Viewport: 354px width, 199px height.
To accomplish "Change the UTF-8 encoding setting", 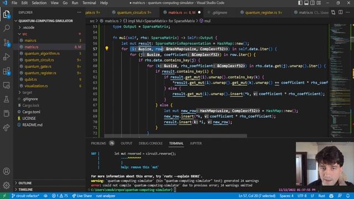I will click(x=302, y=196).
